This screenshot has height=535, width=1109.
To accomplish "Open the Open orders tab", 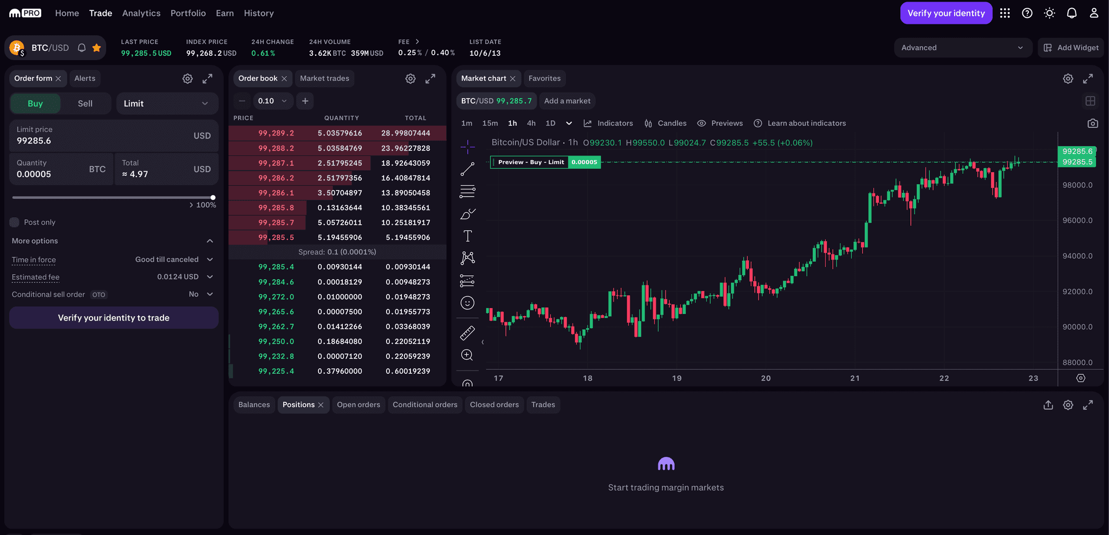I will pos(358,404).
